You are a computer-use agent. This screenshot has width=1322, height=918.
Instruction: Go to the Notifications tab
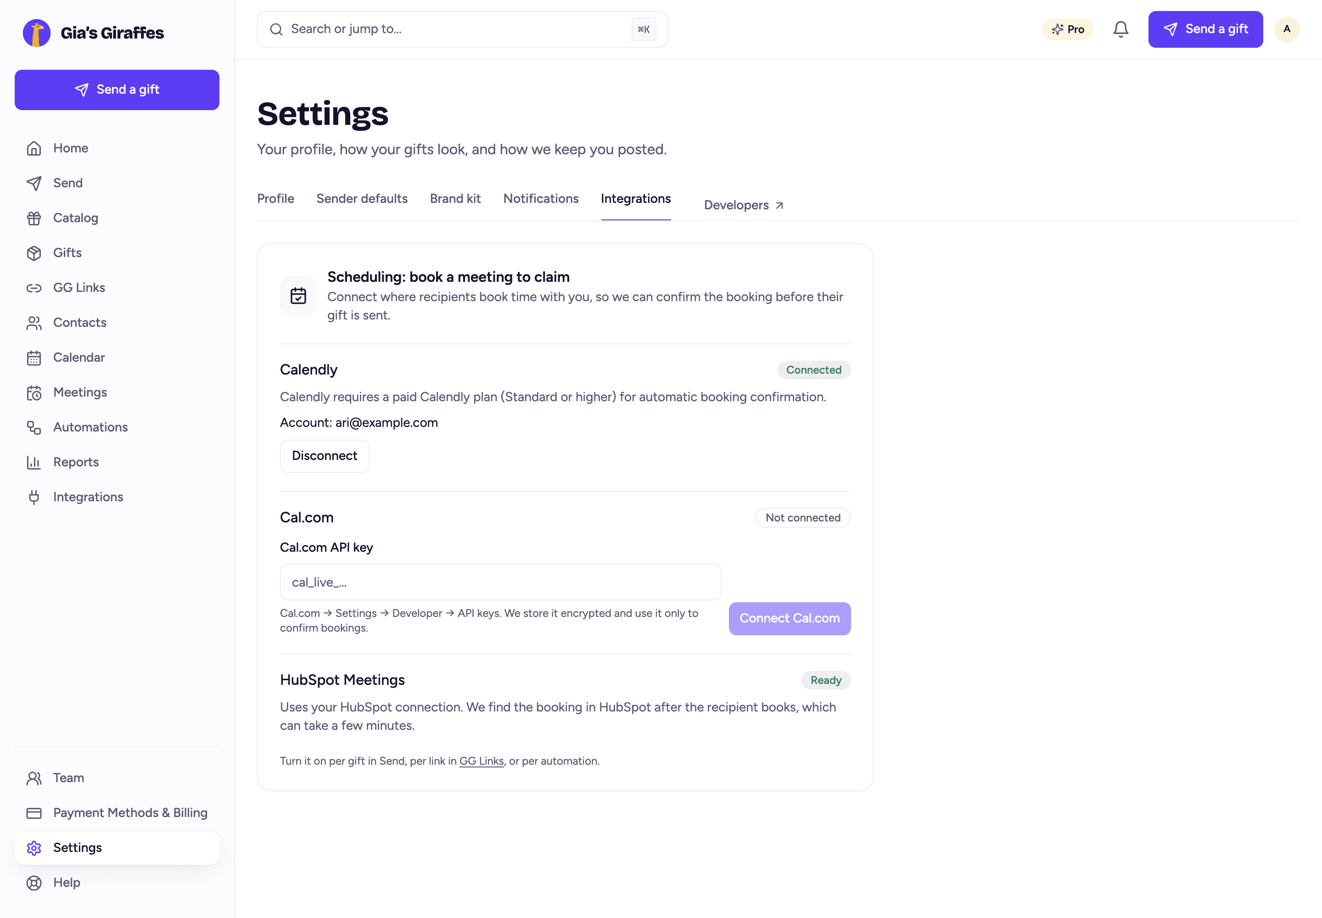[541, 199]
